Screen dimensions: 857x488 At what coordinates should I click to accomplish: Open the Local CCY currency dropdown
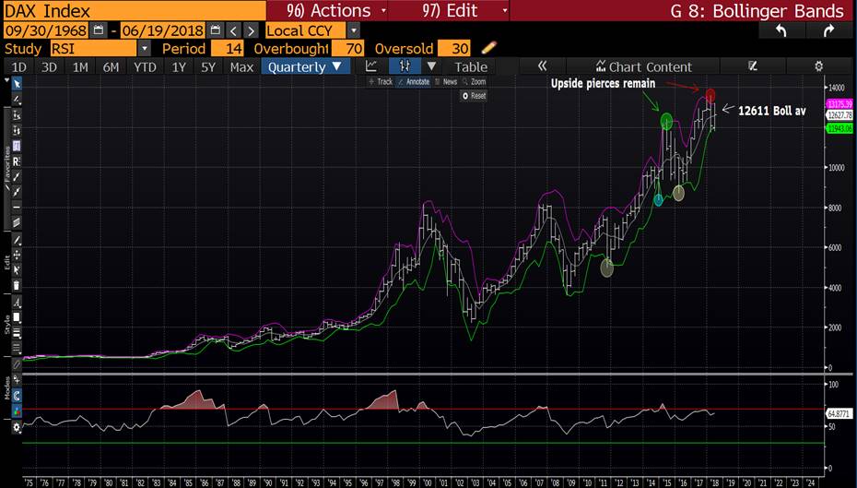(x=354, y=30)
